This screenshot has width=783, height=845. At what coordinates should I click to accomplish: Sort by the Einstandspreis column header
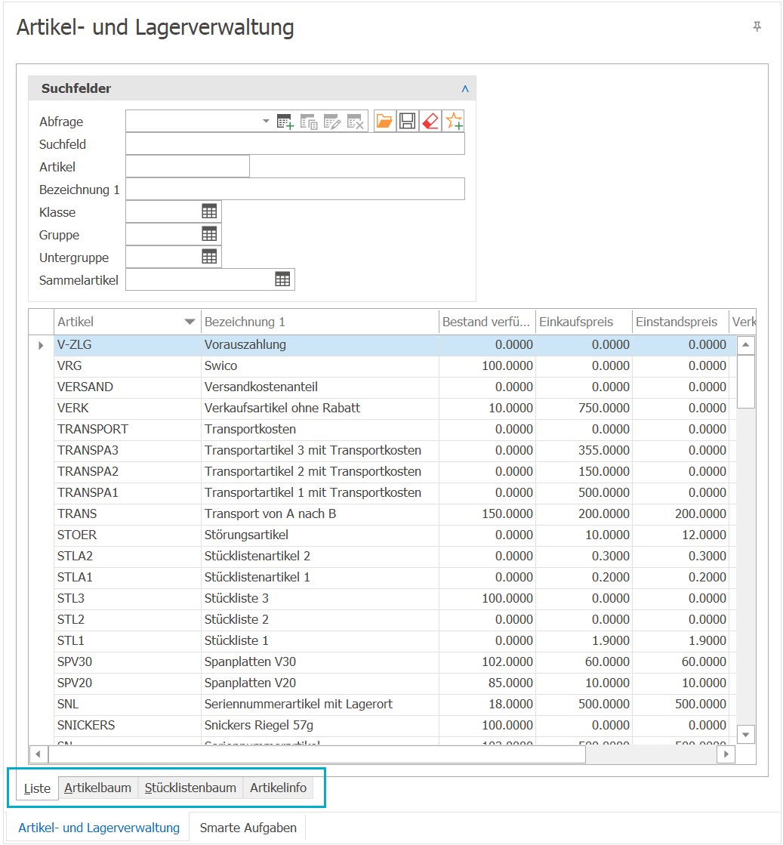(680, 322)
